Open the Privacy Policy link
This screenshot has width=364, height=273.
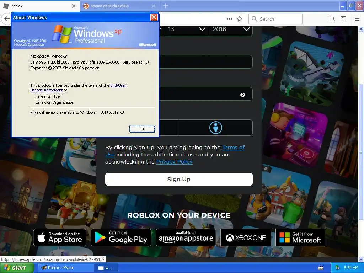point(174,162)
